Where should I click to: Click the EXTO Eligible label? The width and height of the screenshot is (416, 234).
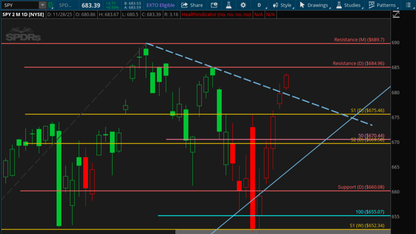161,5
